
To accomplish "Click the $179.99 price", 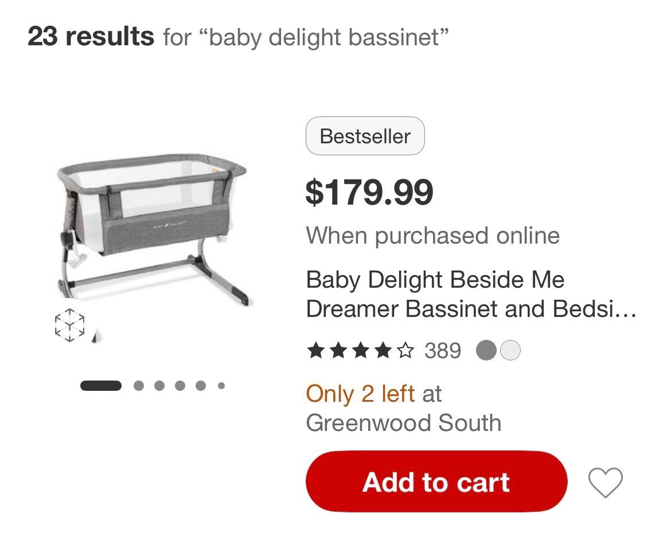I will 369,193.
